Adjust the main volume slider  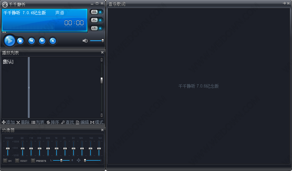click(97, 41)
